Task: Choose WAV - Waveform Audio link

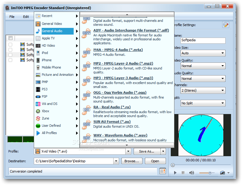Action: click(x=120, y=135)
